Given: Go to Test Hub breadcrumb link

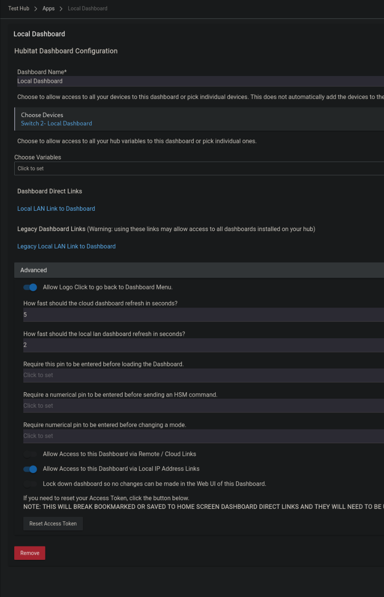Looking at the screenshot, I should tap(19, 8).
